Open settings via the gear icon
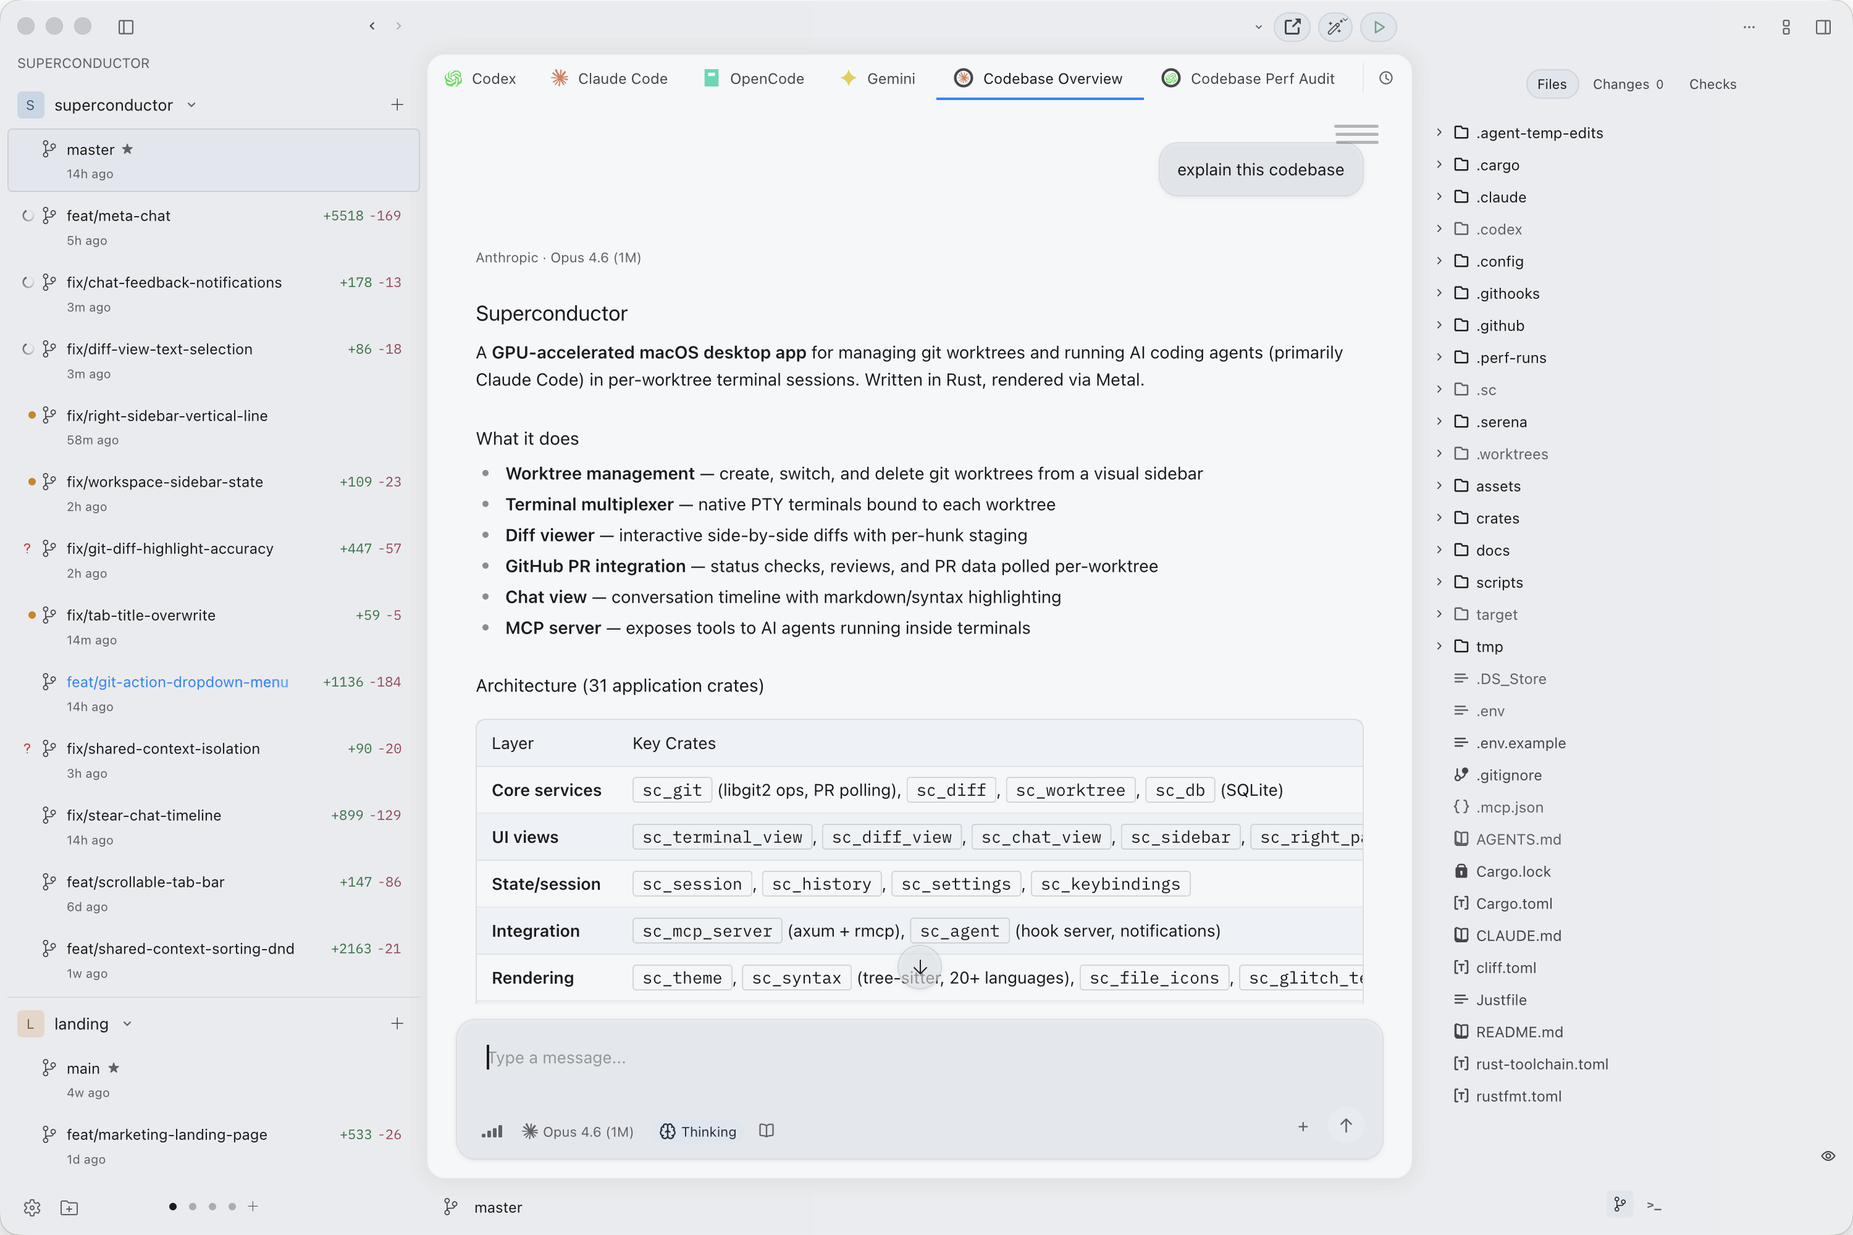 point(32,1207)
